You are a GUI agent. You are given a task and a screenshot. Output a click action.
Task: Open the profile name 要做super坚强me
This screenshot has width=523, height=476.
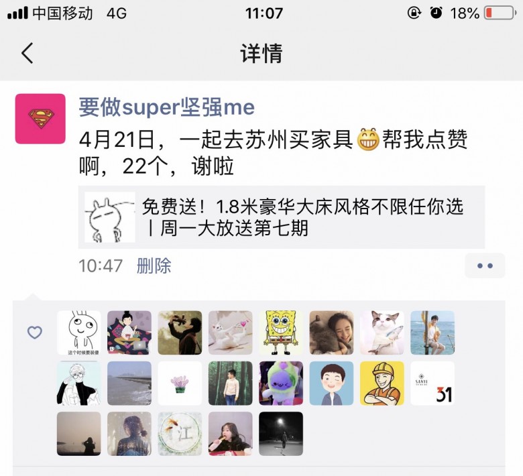[166, 107]
